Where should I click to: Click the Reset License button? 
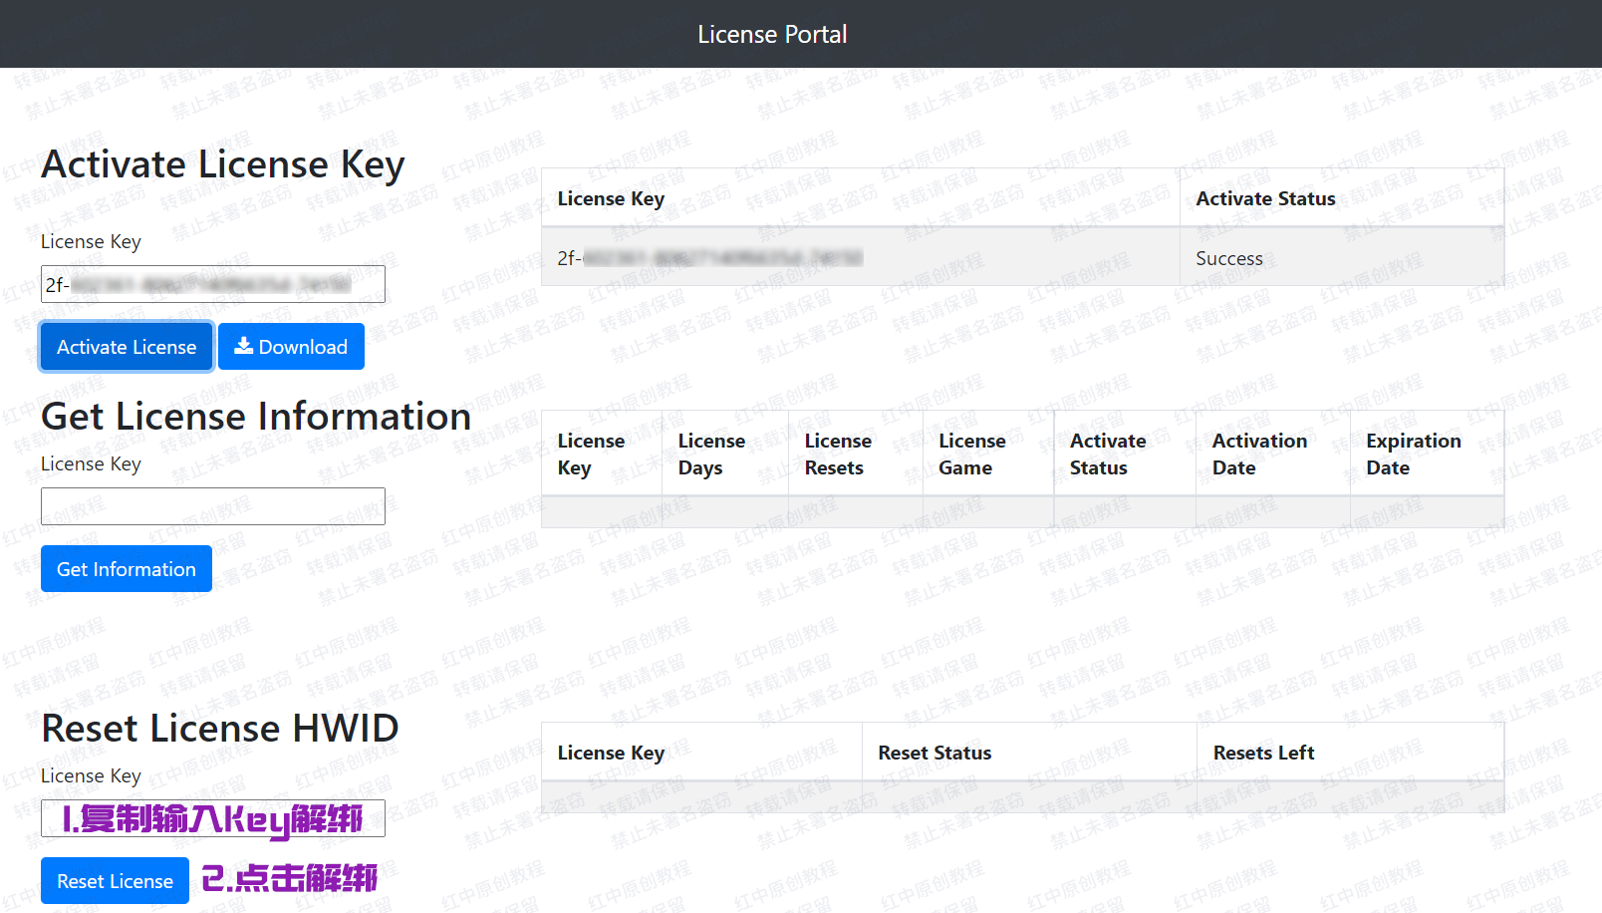click(115, 881)
